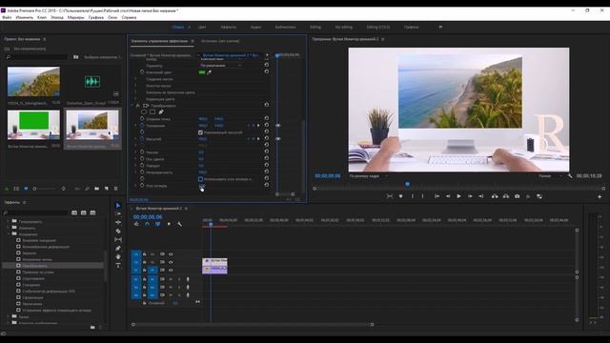Hide the middle video track output
This screenshot has width=610, height=343.
[171, 262]
